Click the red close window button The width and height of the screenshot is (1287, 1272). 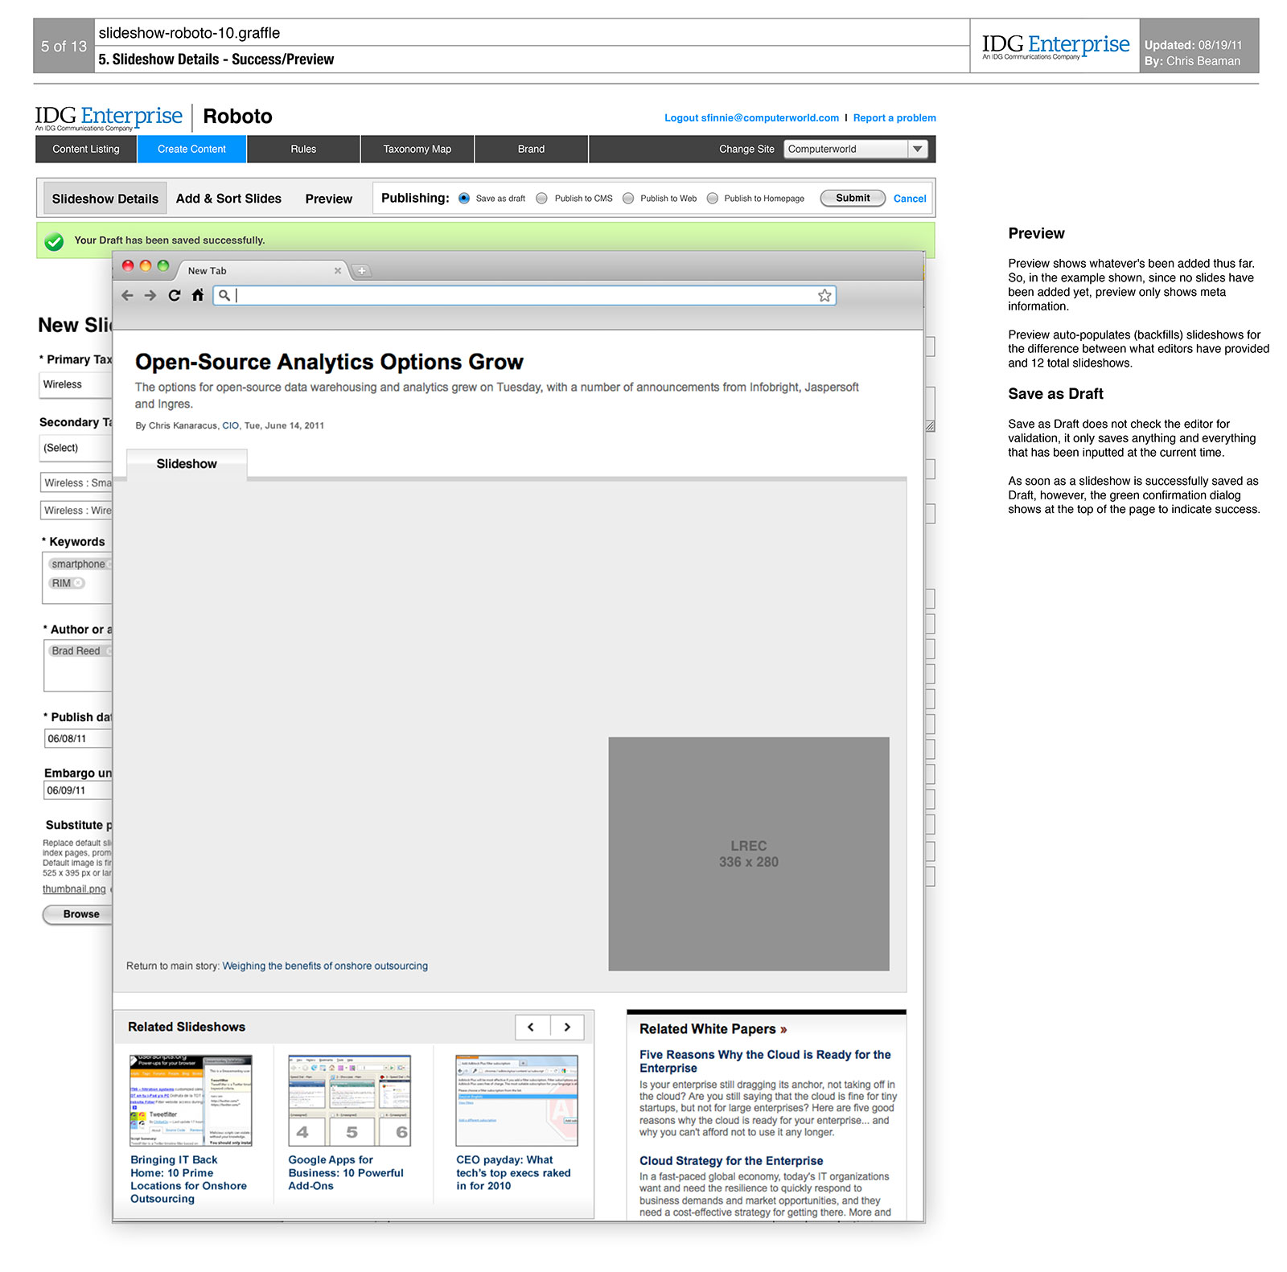(128, 266)
